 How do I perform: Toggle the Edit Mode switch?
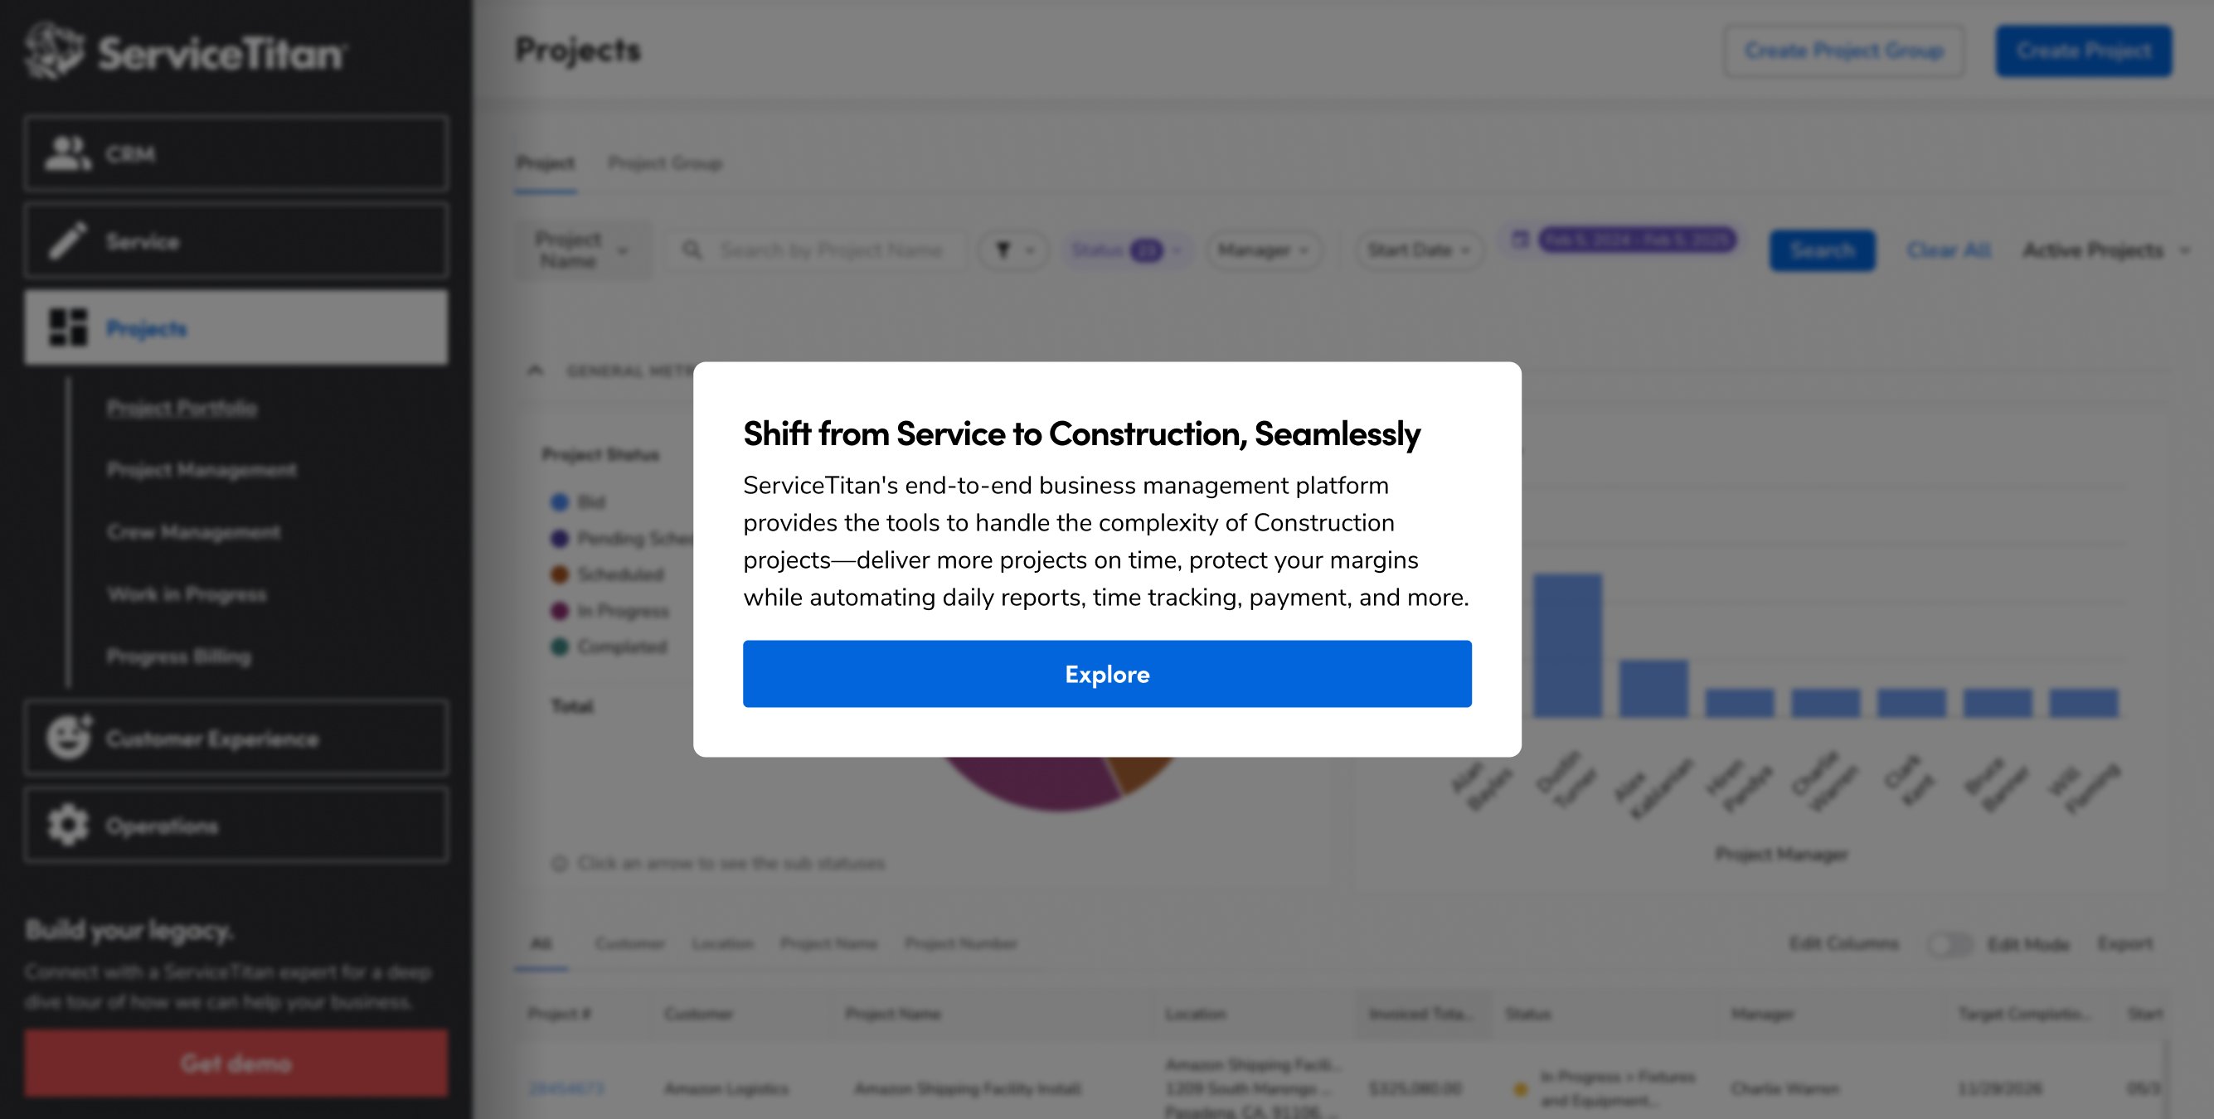point(1949,943)
